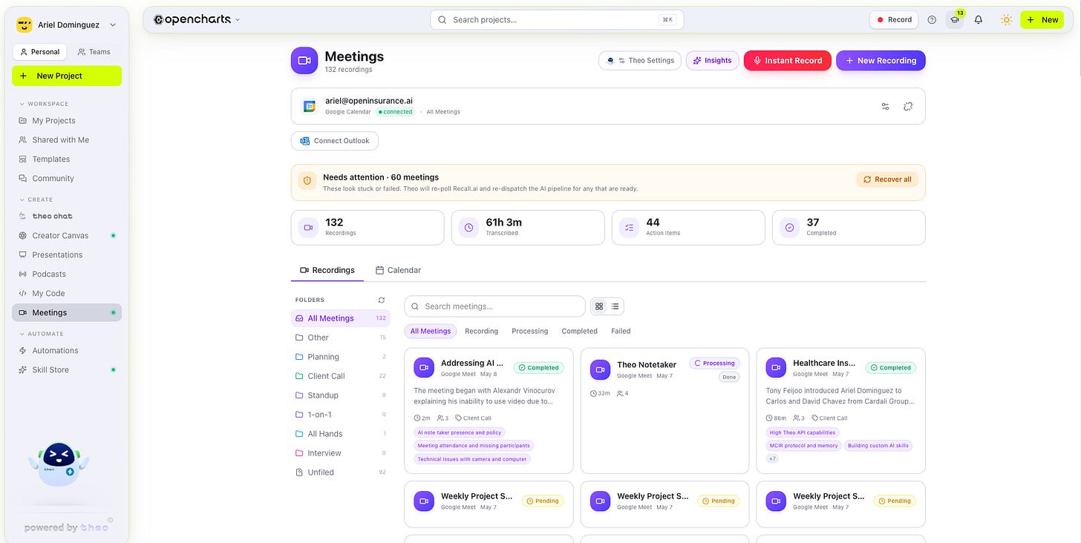Open the notifications bell
Screen dimensions: 1081x543
[979, 20]
